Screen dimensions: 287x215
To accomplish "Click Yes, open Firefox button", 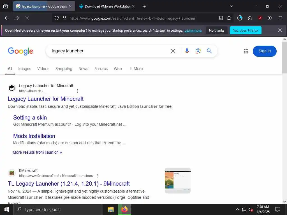I will coord(246,31).
